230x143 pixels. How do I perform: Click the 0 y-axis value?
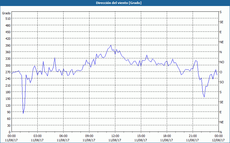click(x=10, y=132)
